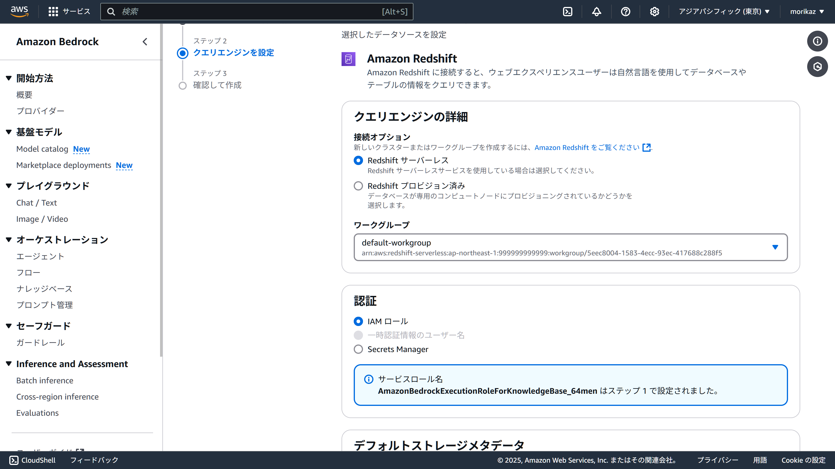Screen dimensions: 835x469
Task: Select Redshift サーバーレス radio option
Action: [x=358, y=161]
